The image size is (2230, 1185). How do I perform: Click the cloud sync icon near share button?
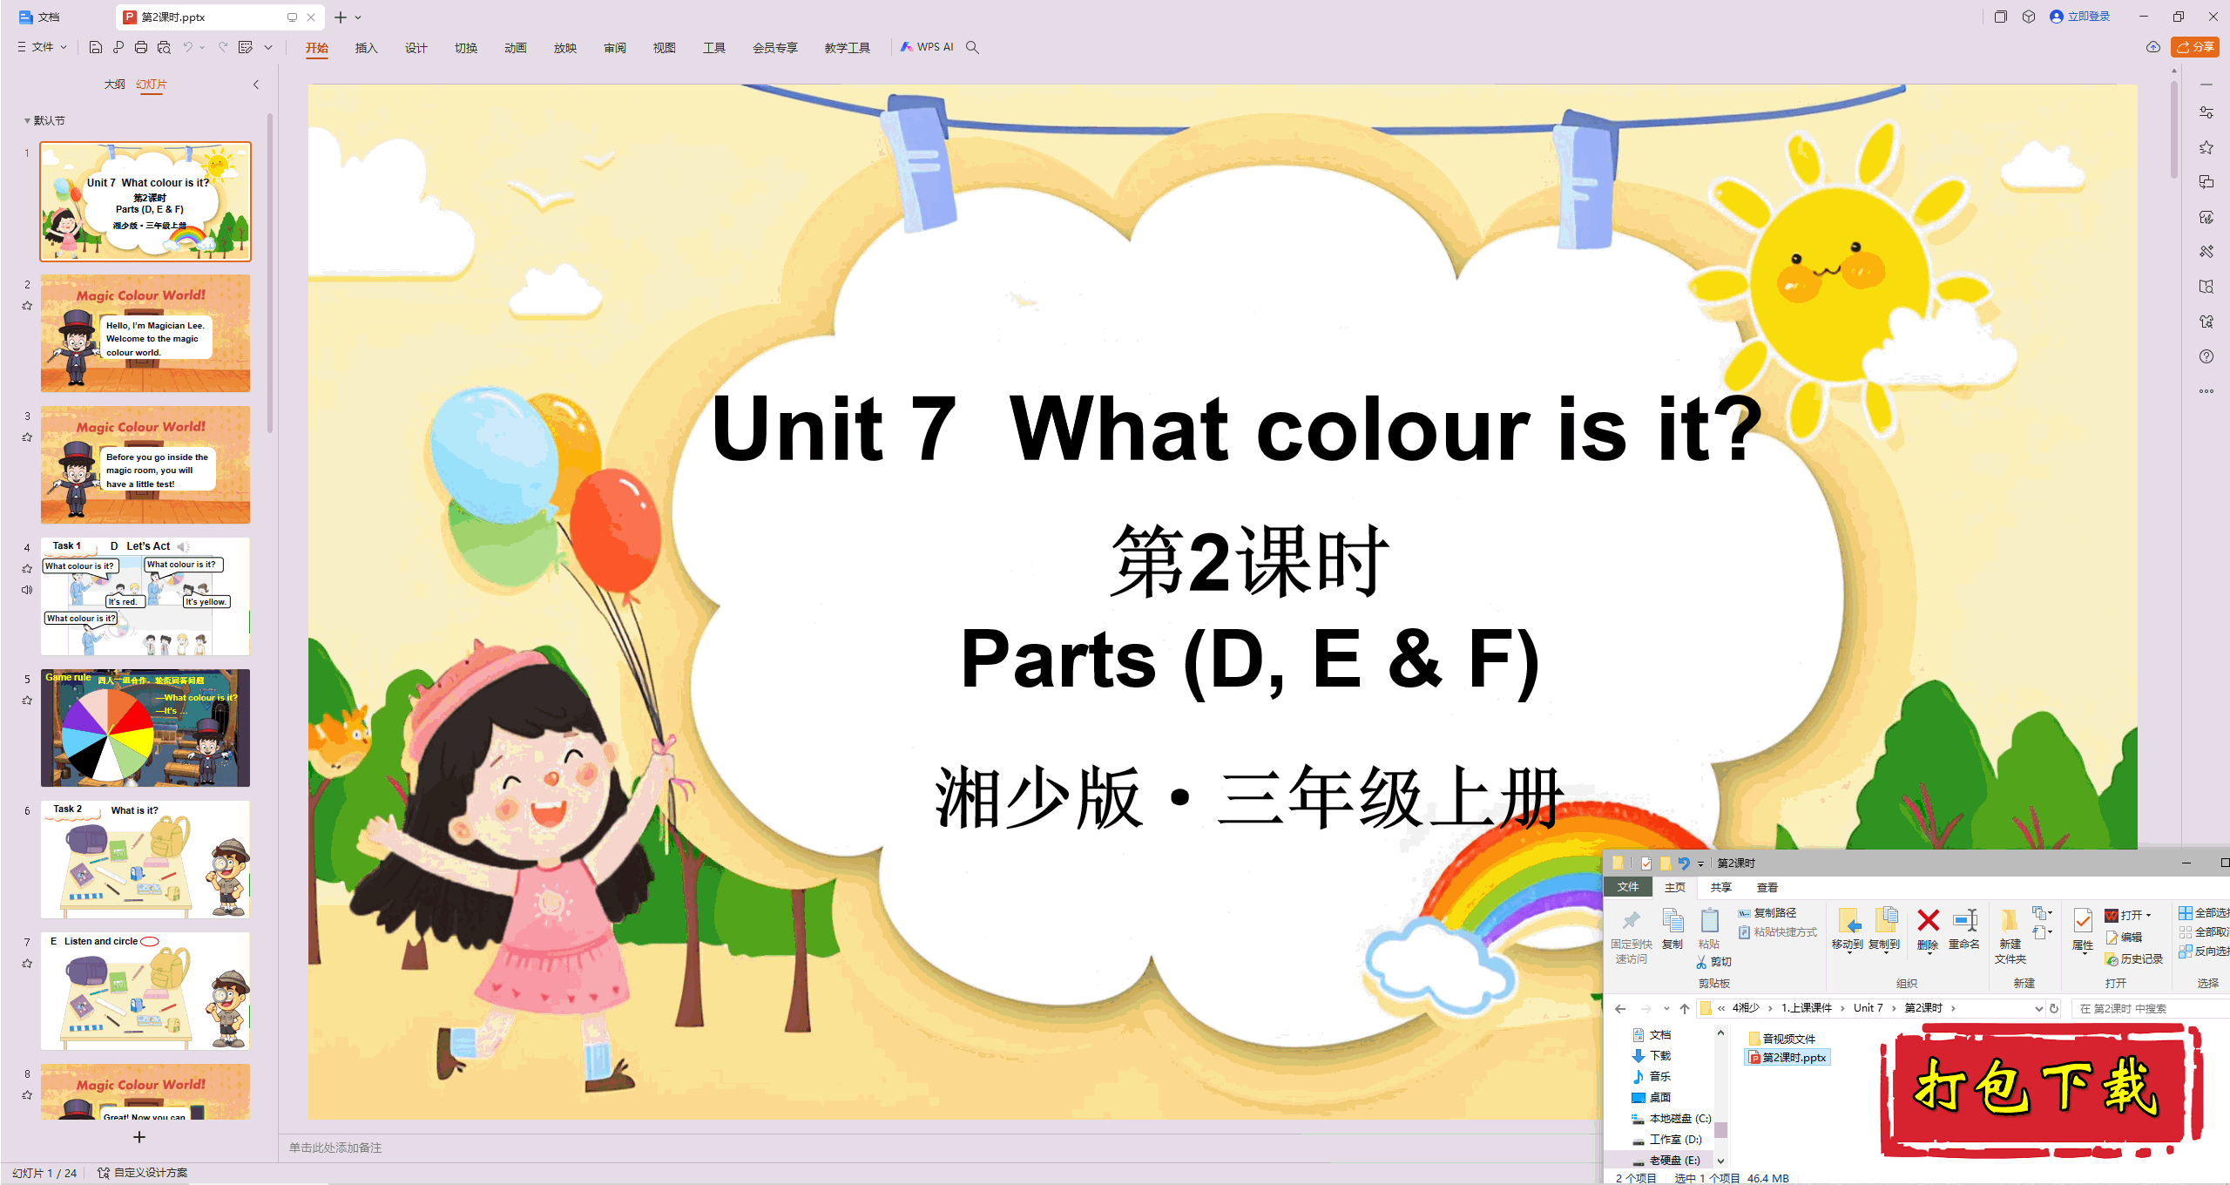(2153, 47)
